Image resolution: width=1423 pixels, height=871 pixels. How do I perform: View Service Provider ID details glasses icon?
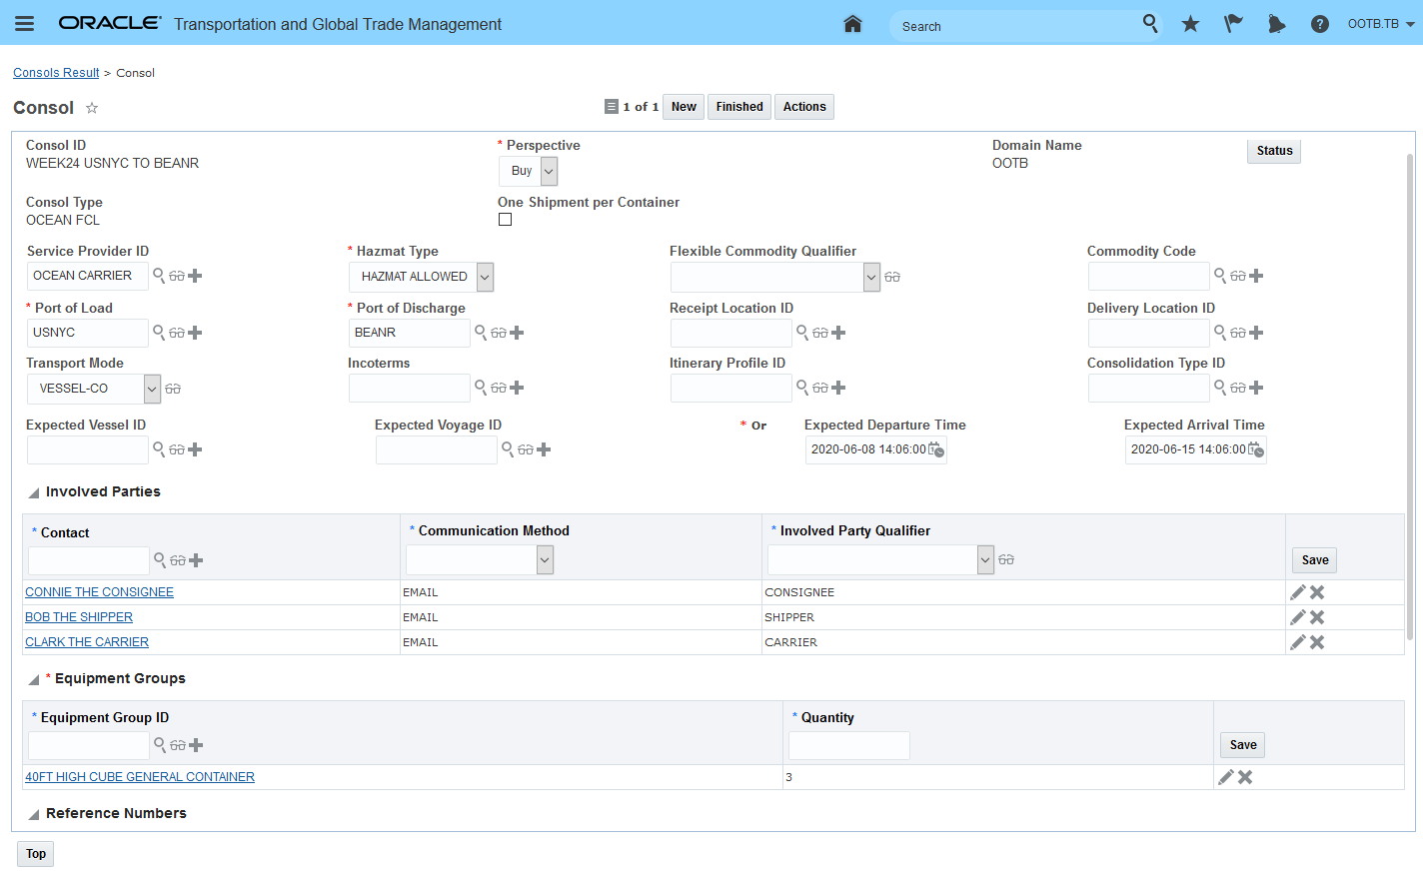[x=177, y=276]
